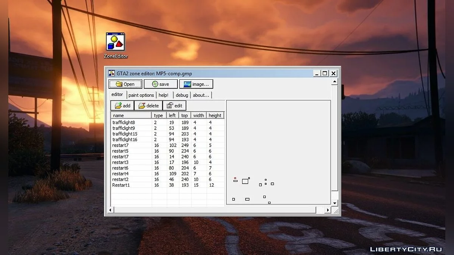The image size is (454, 255).
Task: Select the Restart1 zone row
Action: click(168, 185)
